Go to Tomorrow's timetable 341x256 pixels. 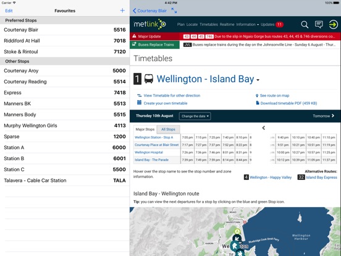coord(323,116)
